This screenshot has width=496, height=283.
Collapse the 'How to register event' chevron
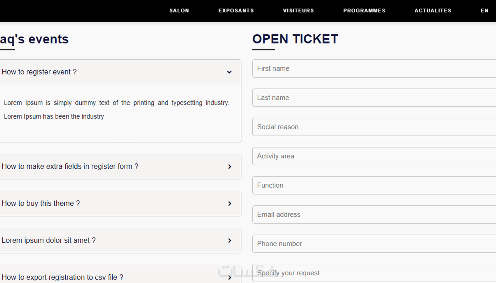point(229,72)
